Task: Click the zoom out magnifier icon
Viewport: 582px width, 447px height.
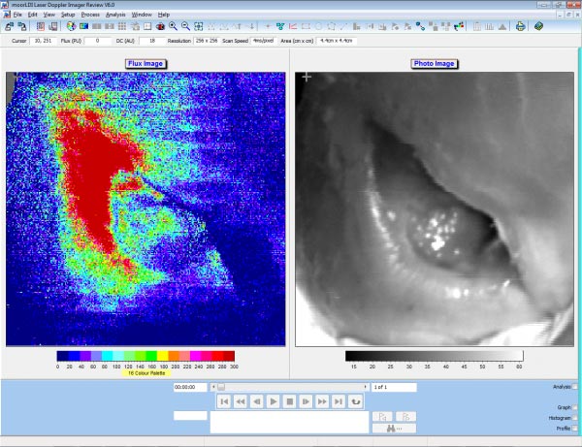Action: point(184,26)
